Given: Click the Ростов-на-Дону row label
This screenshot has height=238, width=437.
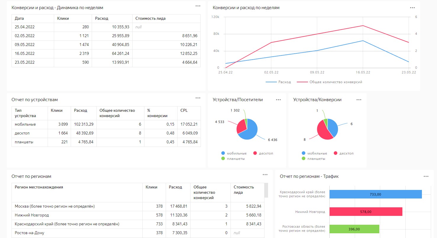Looking at the screenshot, I should click(x=77, y=233).
